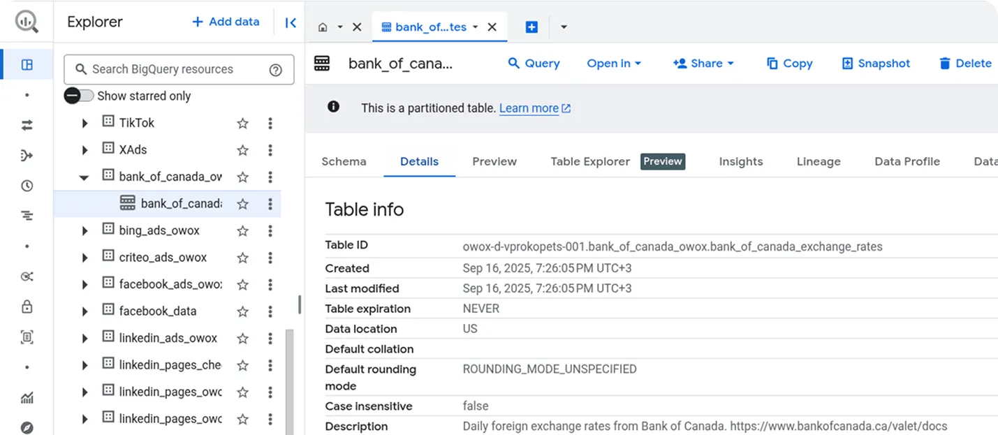The width and height of the screenshot is (998, 435).
Task: Click the Query button
Action: tap(534, 64)
